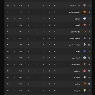The image size is (95, 95).
Task: Select the Tottenham Hotspur crest icon
Action: click(84, 45)
